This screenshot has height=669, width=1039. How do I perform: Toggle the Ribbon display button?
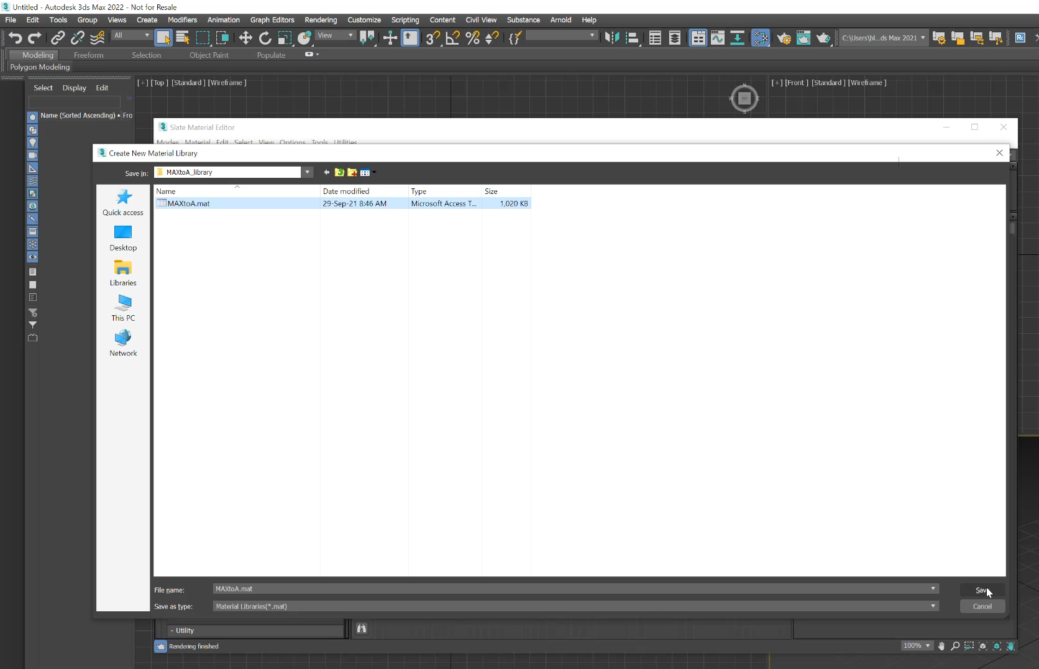point(698,38)
